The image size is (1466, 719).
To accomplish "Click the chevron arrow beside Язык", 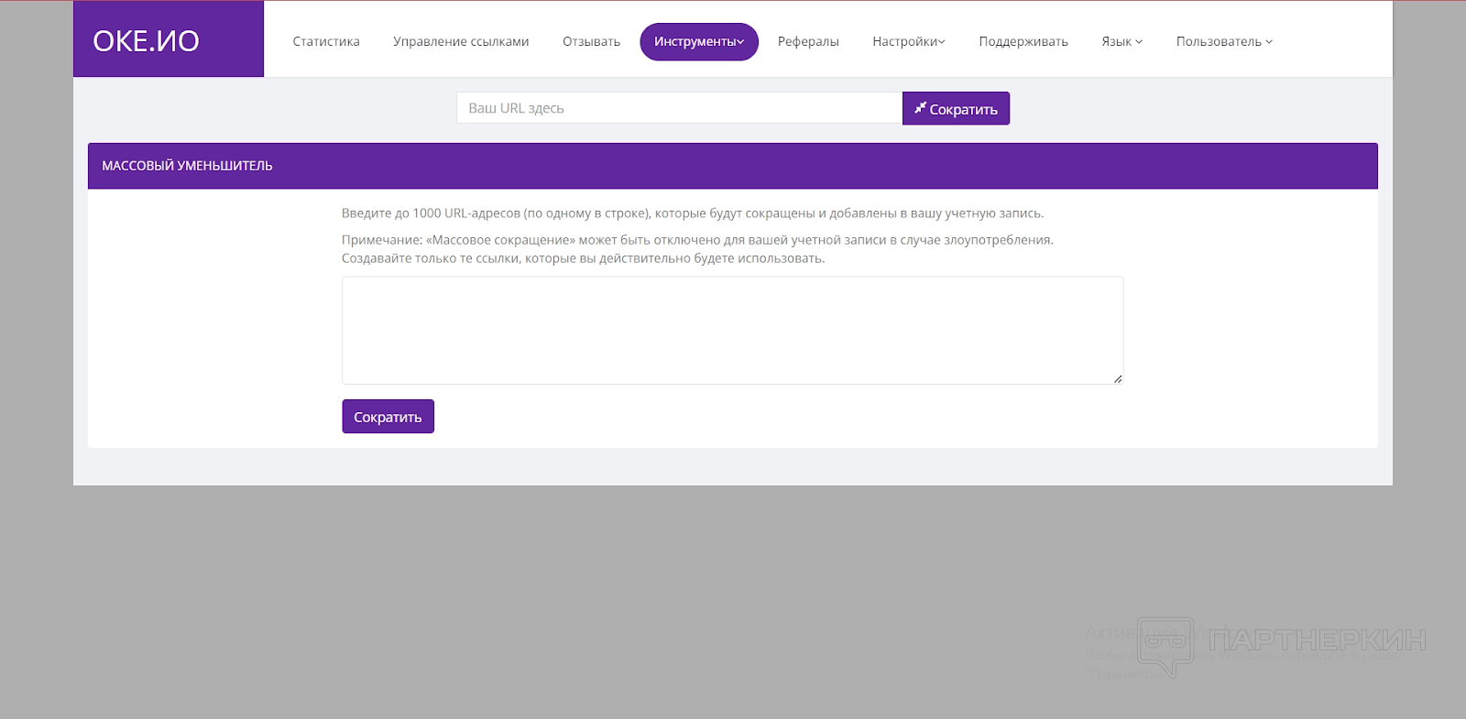I will point(1139,42).
